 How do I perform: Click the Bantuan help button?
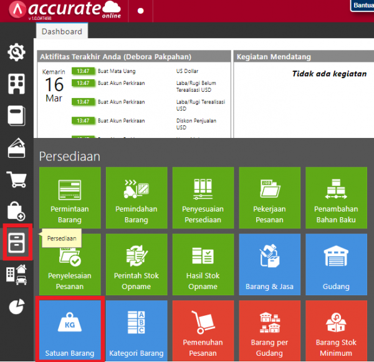(x=363, y=6)
